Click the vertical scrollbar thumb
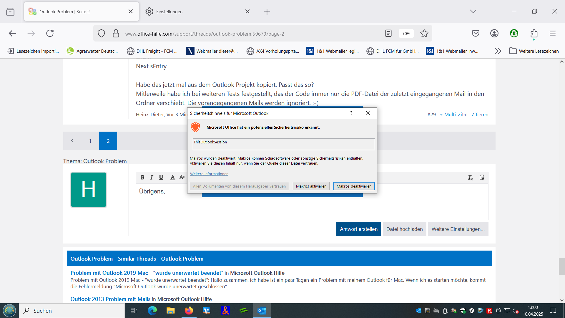565x318 pixels. tap(562, 266)
